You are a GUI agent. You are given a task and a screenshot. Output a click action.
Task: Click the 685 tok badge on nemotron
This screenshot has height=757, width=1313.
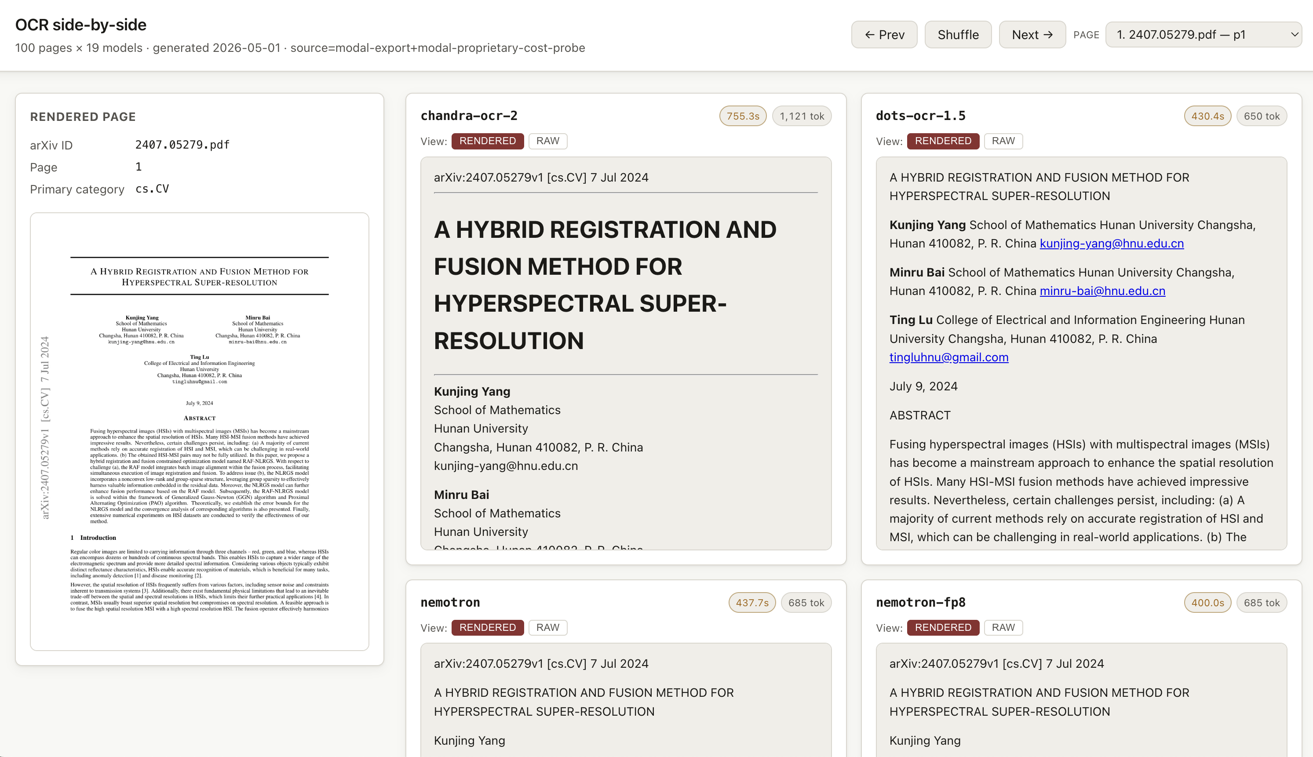[x=806, y=603]
